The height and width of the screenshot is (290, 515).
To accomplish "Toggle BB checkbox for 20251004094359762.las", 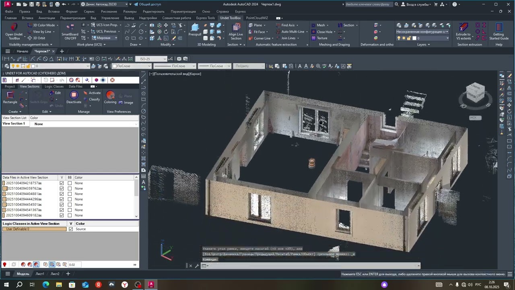I will pos(70,188).
